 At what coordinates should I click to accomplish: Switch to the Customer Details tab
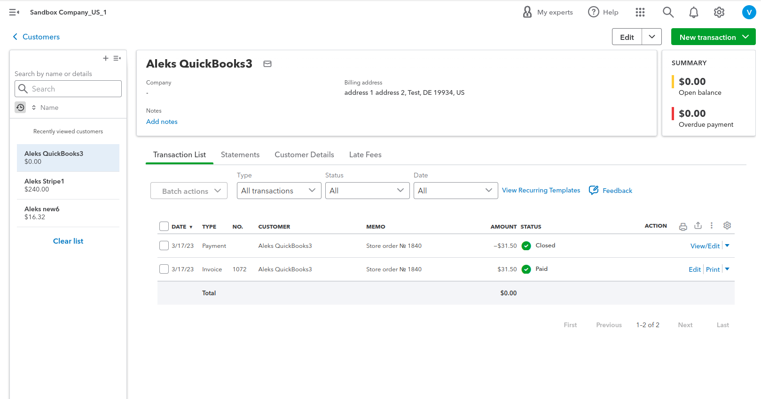coord(305,154)
